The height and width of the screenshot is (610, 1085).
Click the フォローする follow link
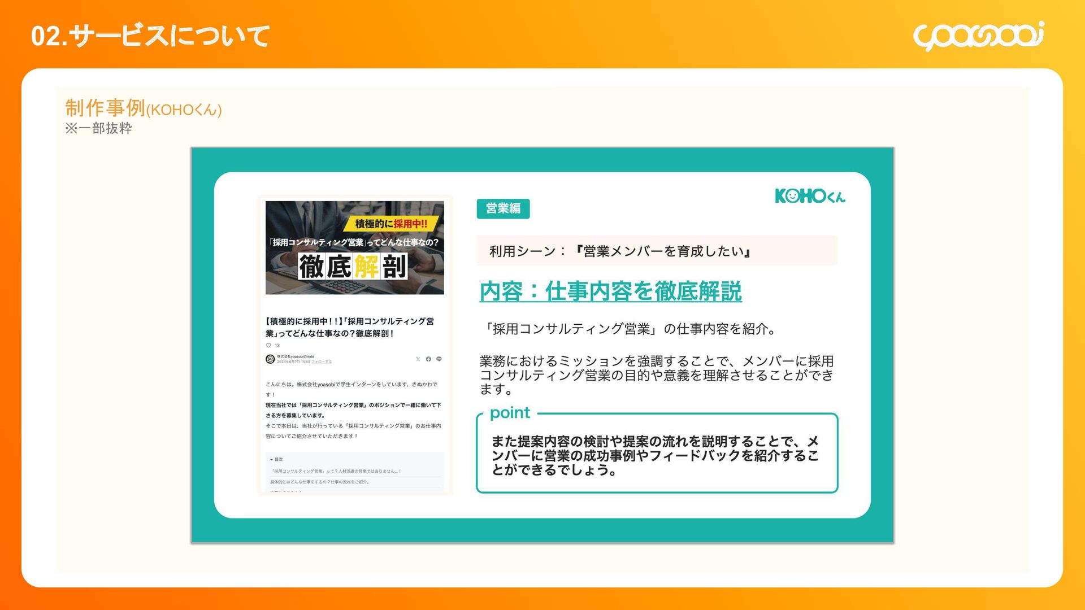(x=322, y=362)
